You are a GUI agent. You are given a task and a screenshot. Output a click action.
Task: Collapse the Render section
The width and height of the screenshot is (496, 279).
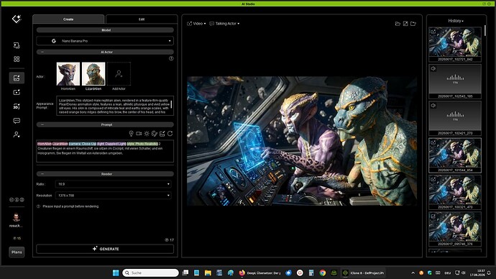tap(42, 174)
